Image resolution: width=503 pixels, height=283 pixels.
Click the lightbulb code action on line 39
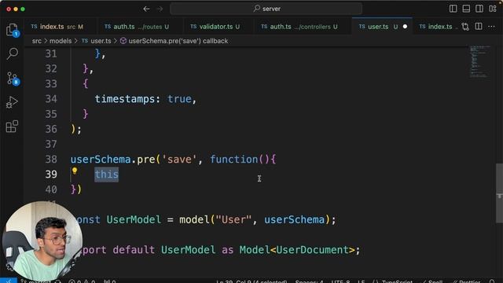click(75, 171)
